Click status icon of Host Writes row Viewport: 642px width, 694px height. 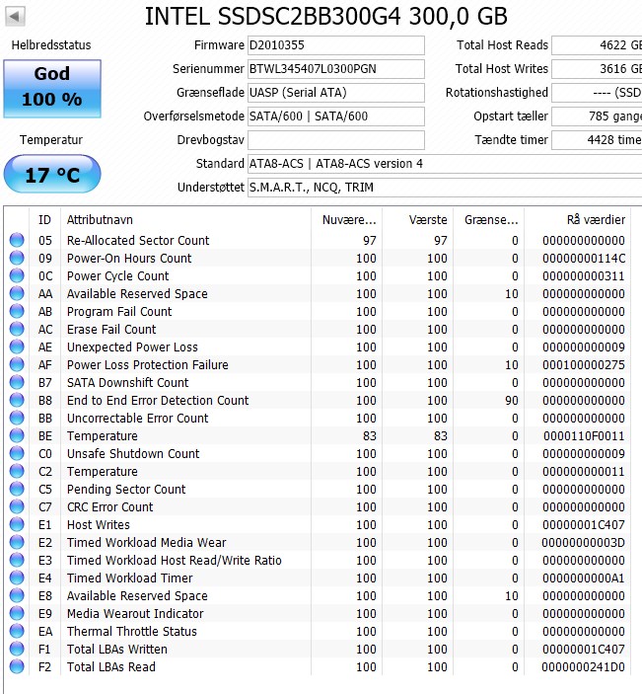pyautogui.click(x=17, y=524)
